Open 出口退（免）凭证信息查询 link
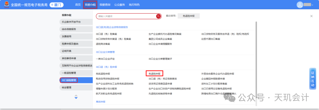Image resolution: width=319 pixels, height=110 pixels. point(162,79)
